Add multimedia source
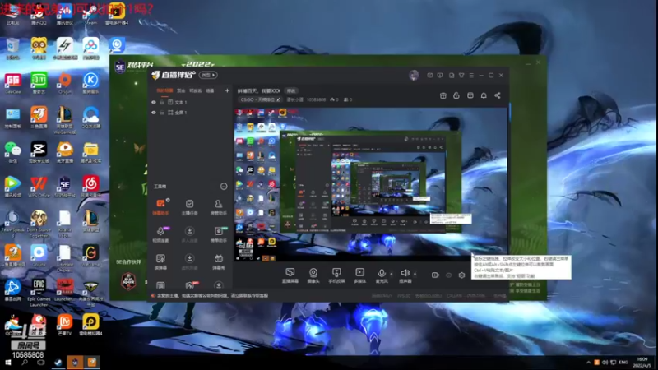 [x=359, y=275]
